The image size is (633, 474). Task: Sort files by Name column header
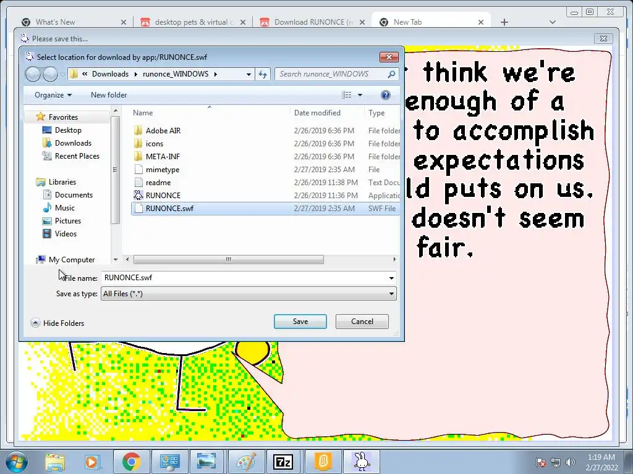click(x=143, y=113)
